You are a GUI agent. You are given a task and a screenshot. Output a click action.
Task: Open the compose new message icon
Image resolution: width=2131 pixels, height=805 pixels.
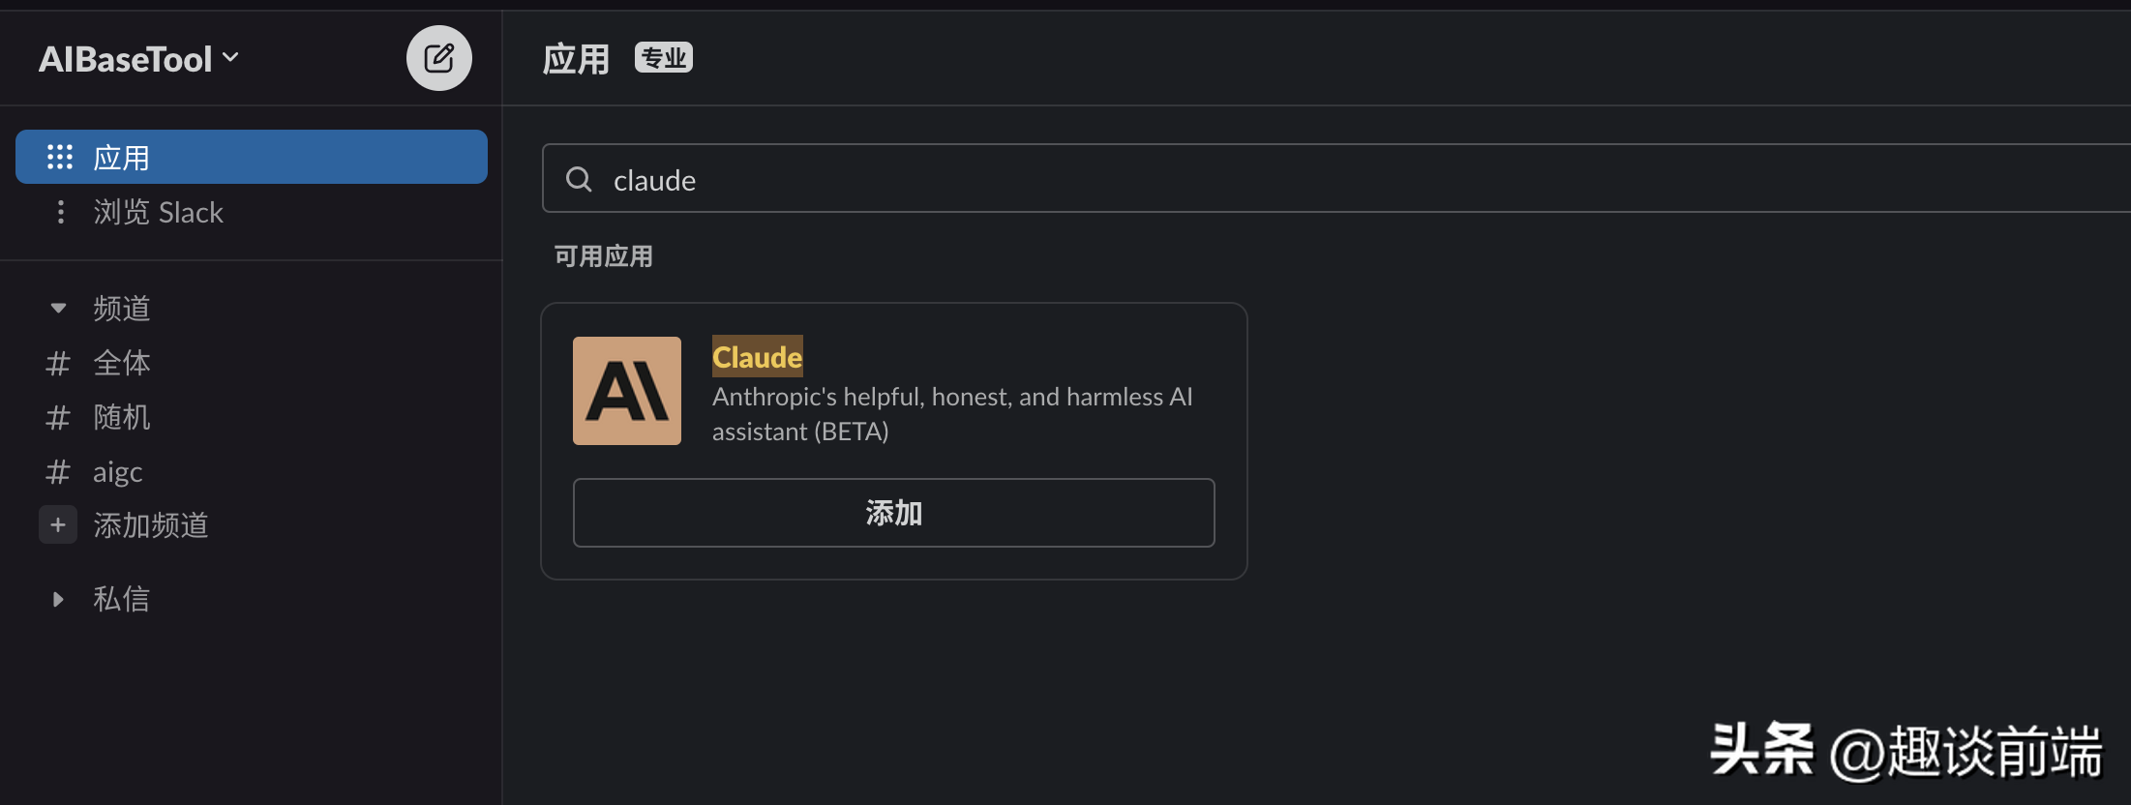439,58
